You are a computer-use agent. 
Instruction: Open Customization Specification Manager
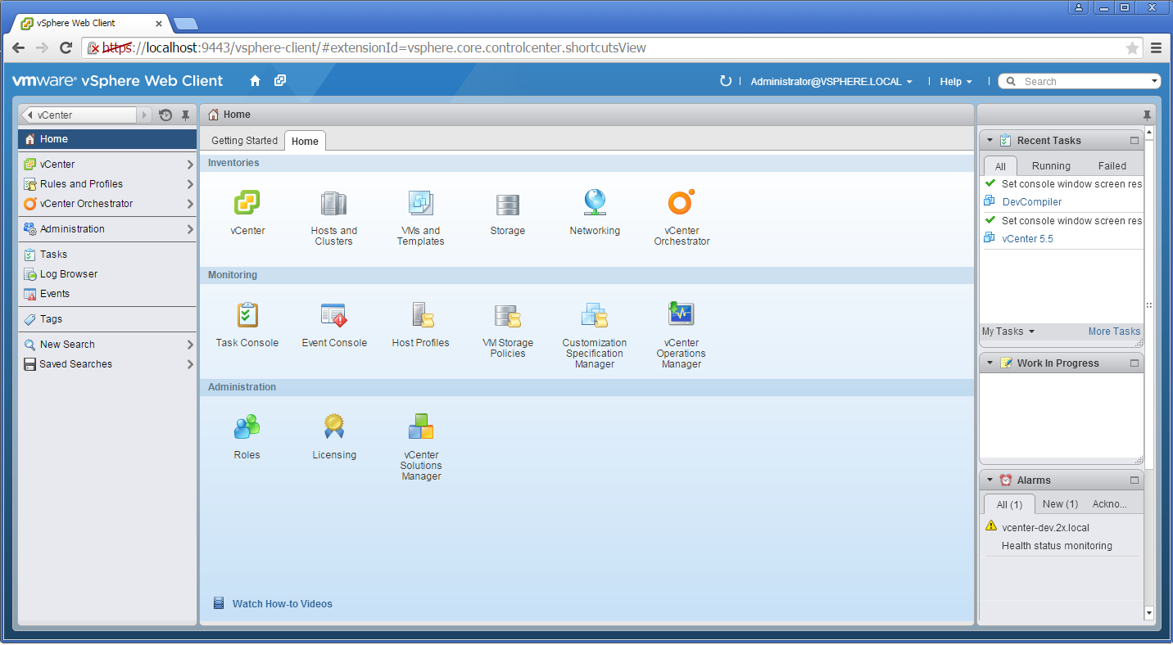tap(595, 315)
